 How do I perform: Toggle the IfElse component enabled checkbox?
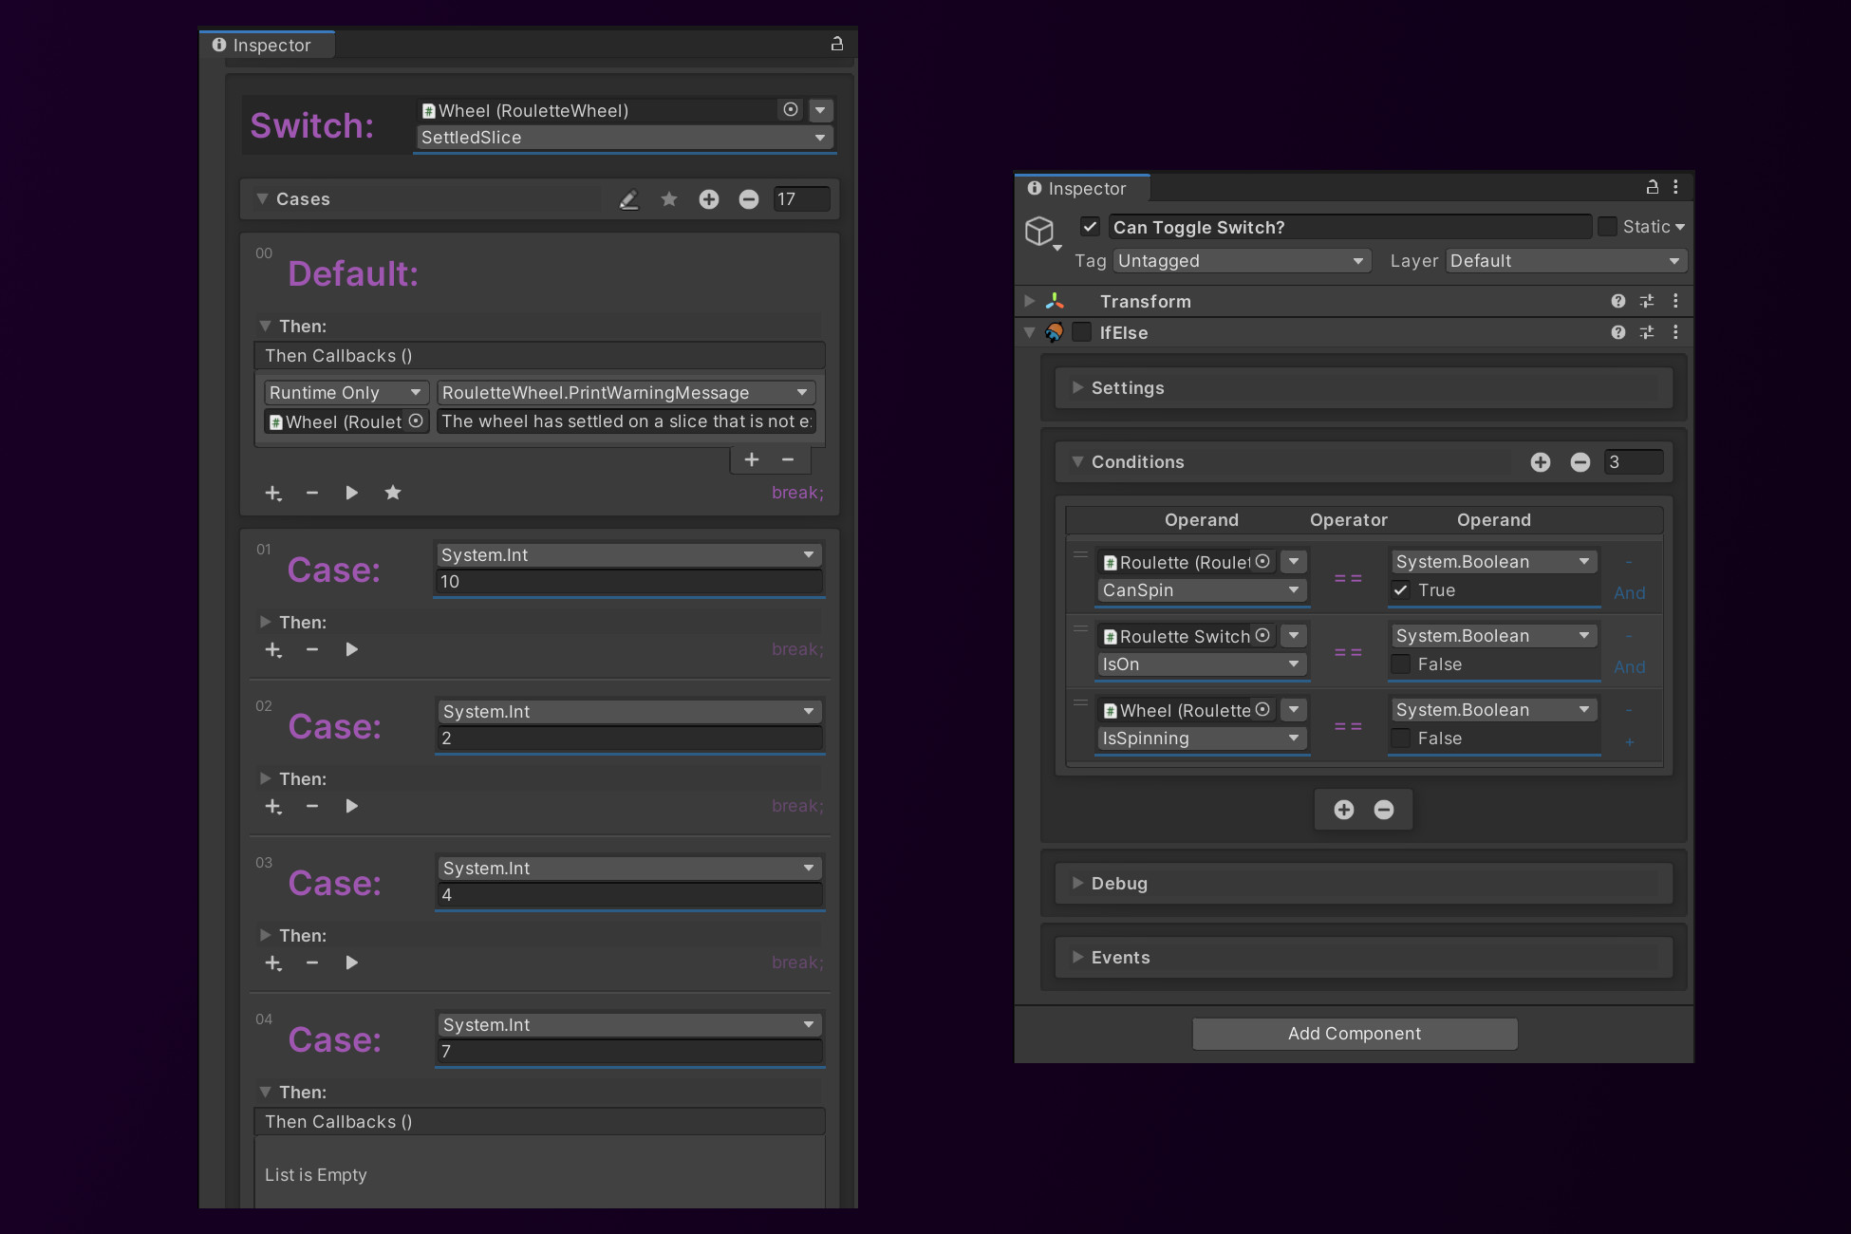pyautogui.click(x=1081, y=332)
